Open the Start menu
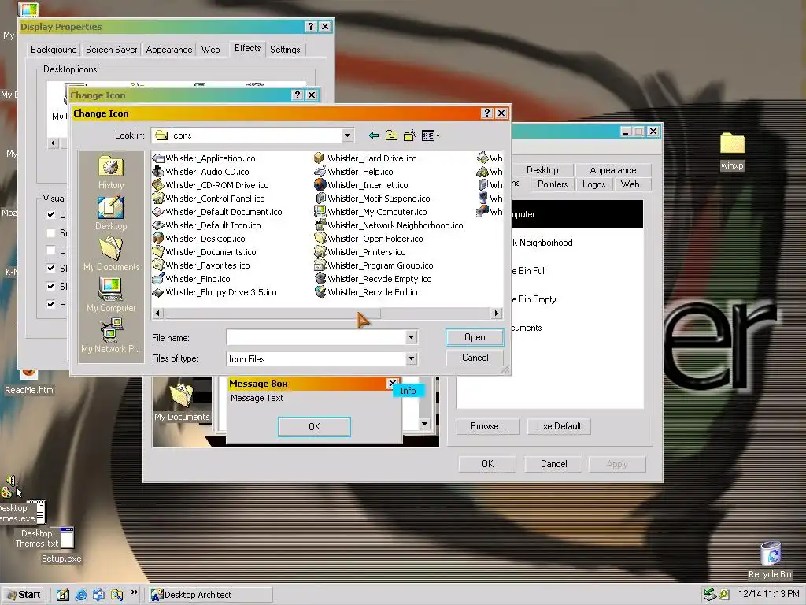806x605 pixels. pos(24,595)
